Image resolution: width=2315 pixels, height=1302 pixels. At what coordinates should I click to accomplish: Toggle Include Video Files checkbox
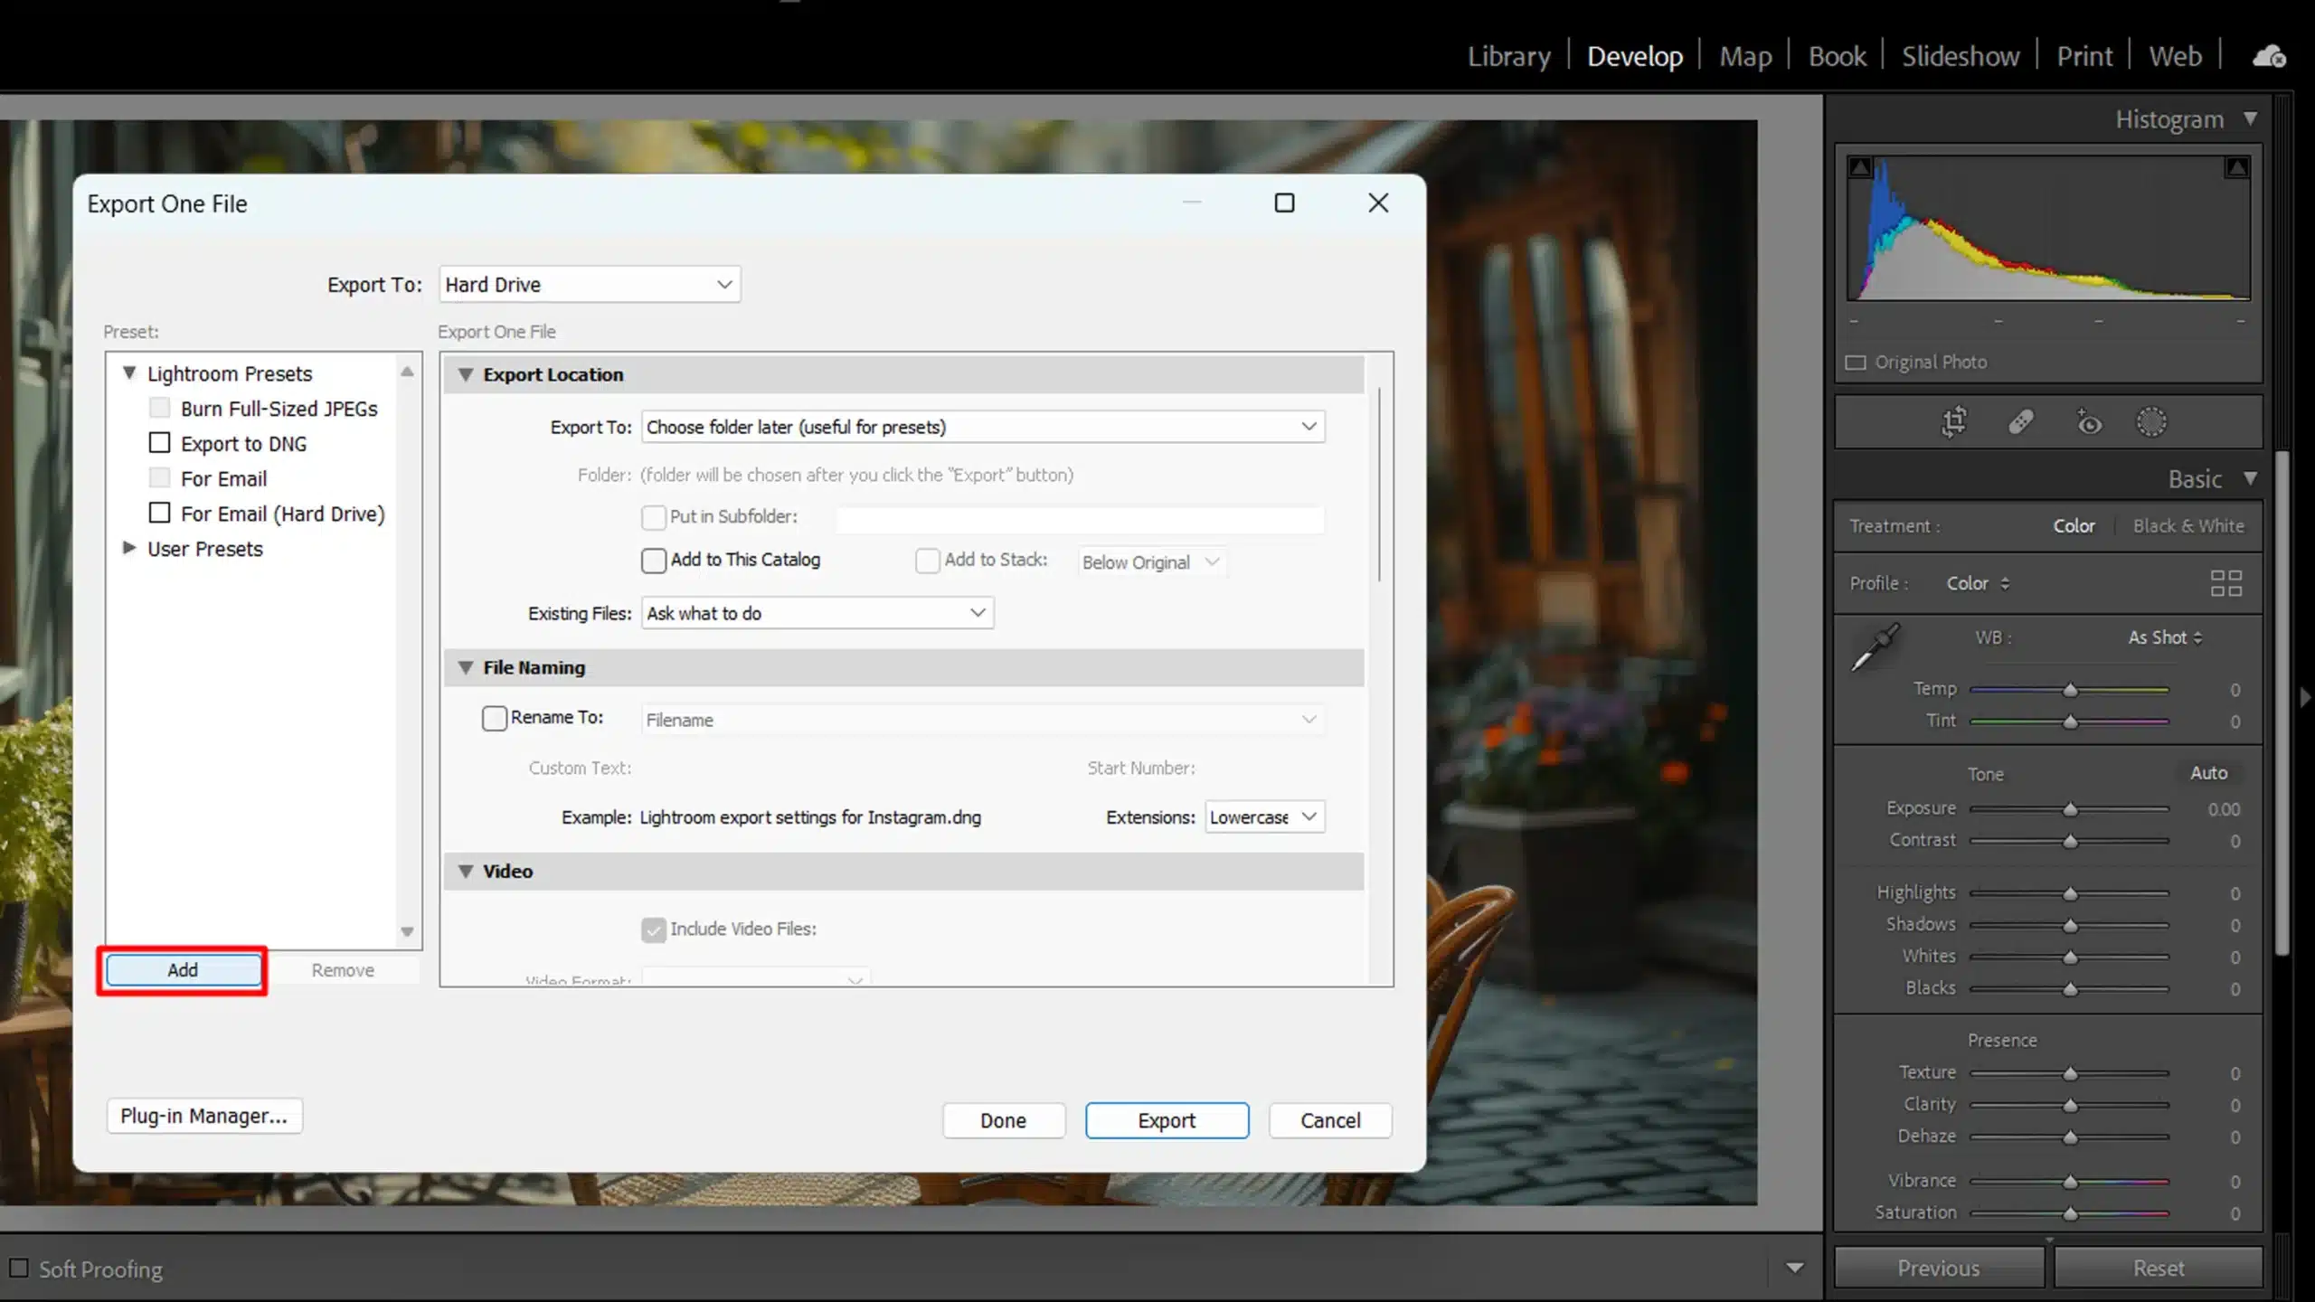(x=654, y=929)
